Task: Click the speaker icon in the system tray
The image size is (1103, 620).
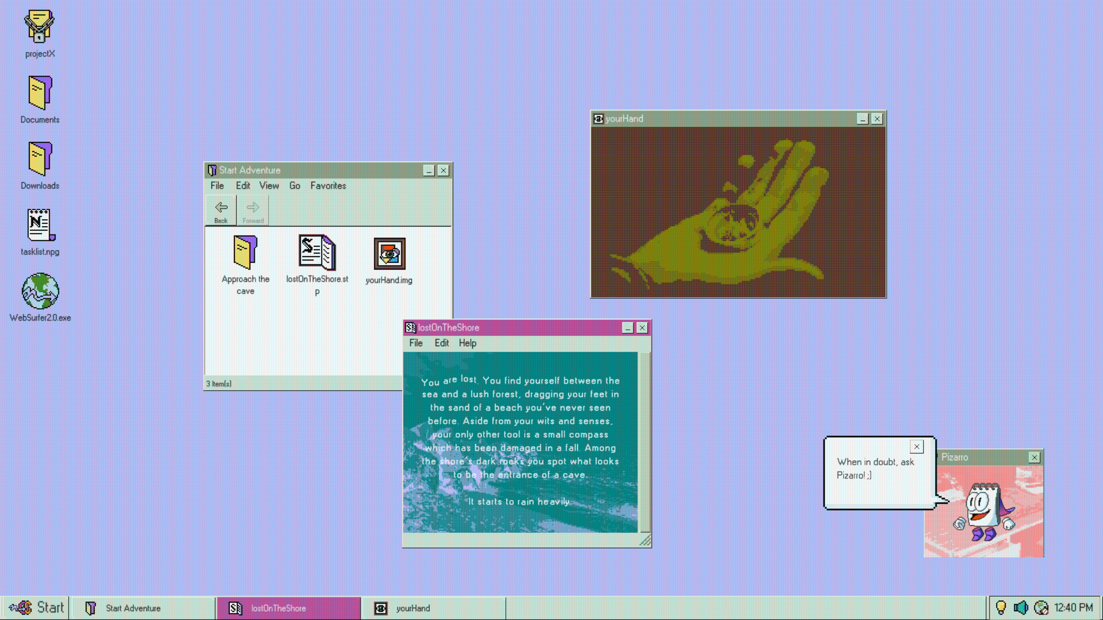Action: click(1021, 607)
